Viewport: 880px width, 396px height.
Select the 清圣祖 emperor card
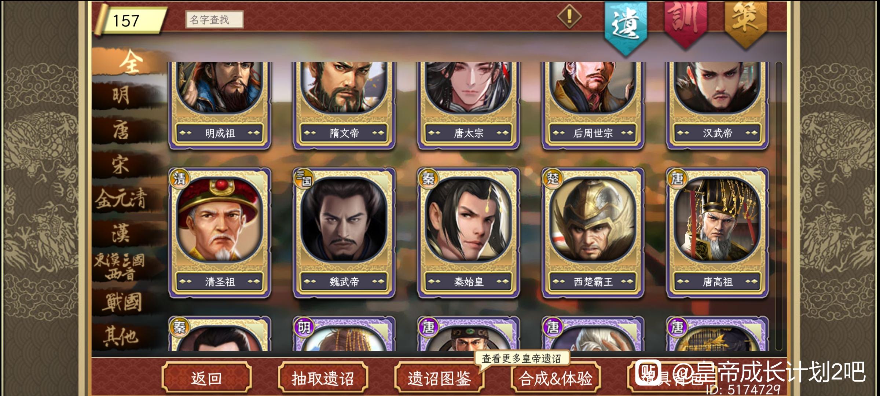tap(220, 233)
